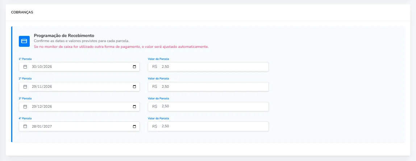This screenshot has height=161, width=416.
Task: Click the 'Confirme as datas e valores' text
Action: coord(82,41)
